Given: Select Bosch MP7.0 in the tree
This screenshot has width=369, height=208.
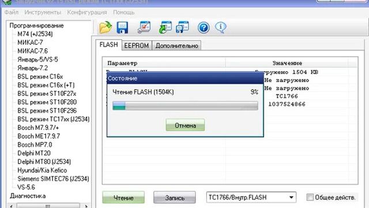Looking at the screenshot, I should pos(35,144).
